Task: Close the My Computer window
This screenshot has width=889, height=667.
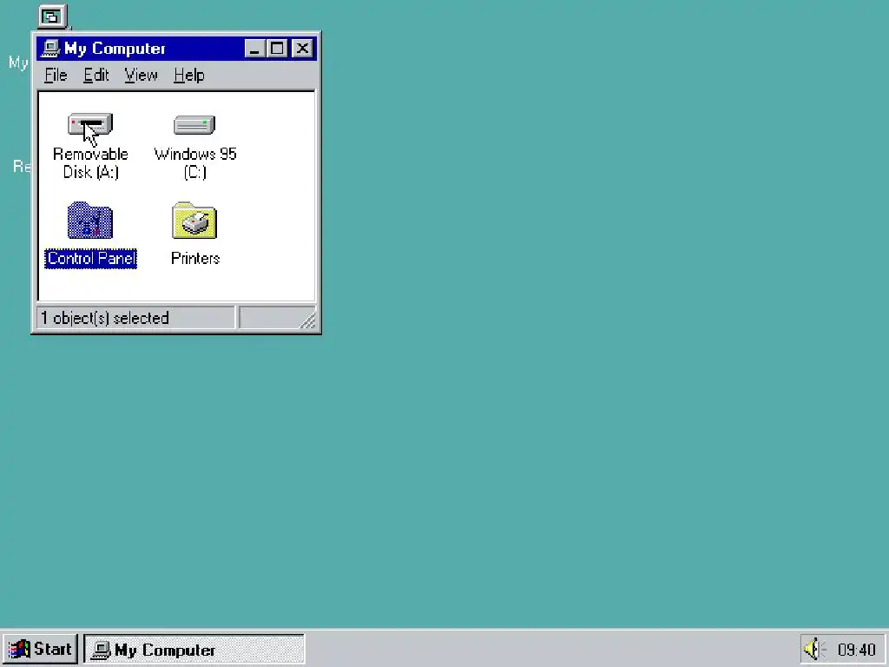Action: (x=302, y=49)
